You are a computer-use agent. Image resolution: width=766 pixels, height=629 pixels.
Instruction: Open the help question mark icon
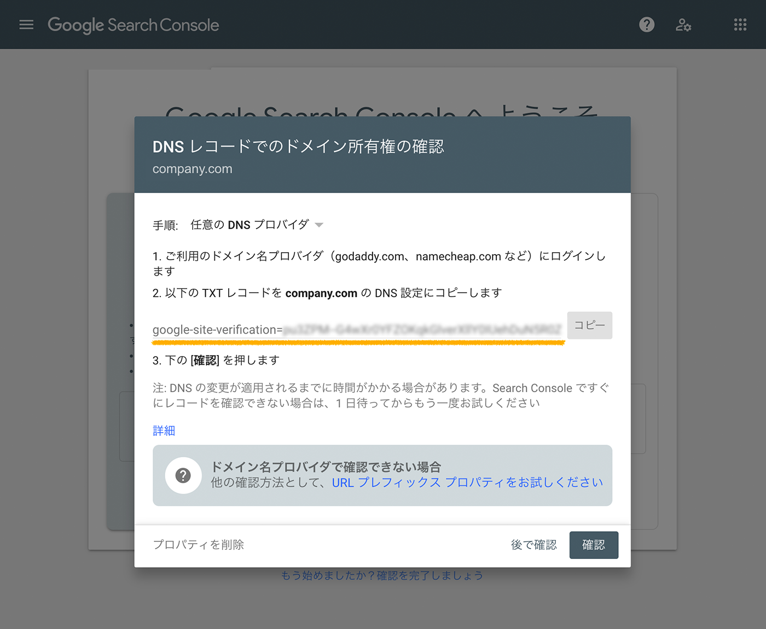[647, 25]
